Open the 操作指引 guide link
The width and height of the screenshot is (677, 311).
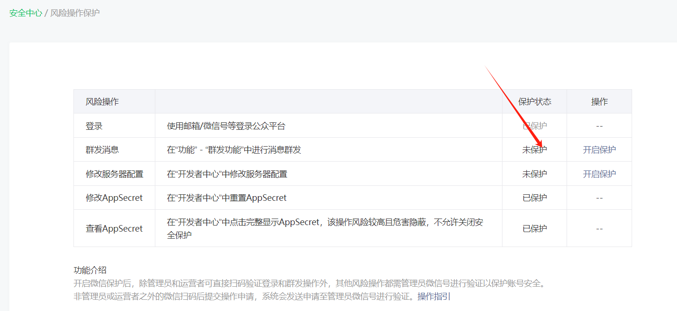(434, 296)
